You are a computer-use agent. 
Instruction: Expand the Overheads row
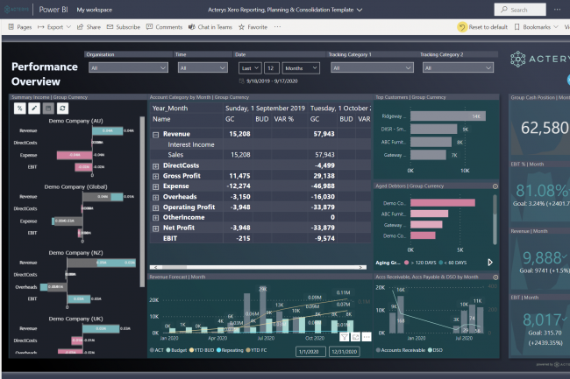coord(155,197)
